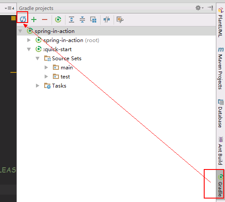The height and width of the screenshot is (202, 225).
Task: Open the PlantUML side tab
Action: (221, 23)
